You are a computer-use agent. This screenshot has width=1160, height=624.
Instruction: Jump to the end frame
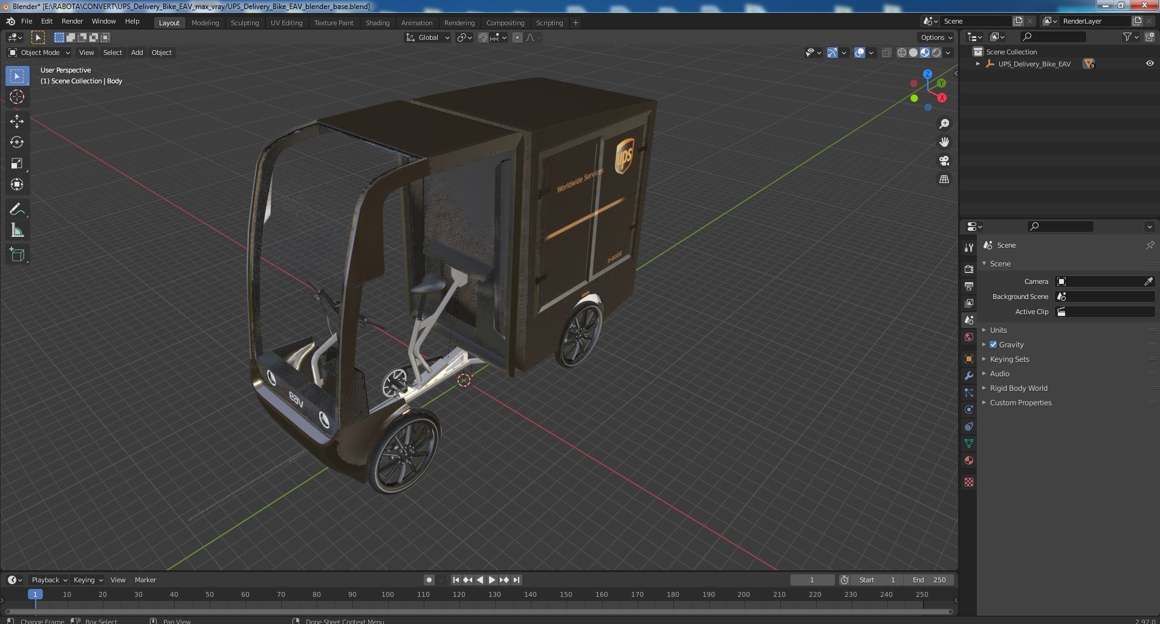pos(516,580)
